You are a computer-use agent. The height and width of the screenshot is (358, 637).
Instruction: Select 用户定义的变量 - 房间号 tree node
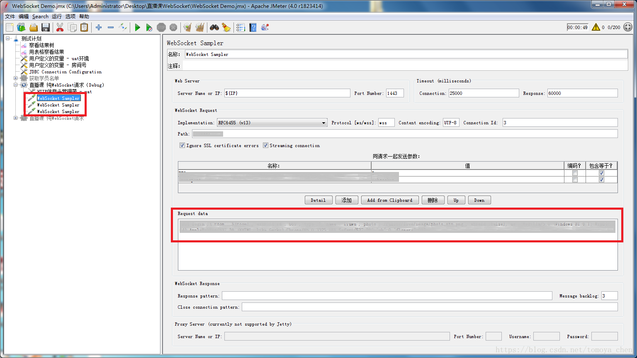(x=58, y=65)
